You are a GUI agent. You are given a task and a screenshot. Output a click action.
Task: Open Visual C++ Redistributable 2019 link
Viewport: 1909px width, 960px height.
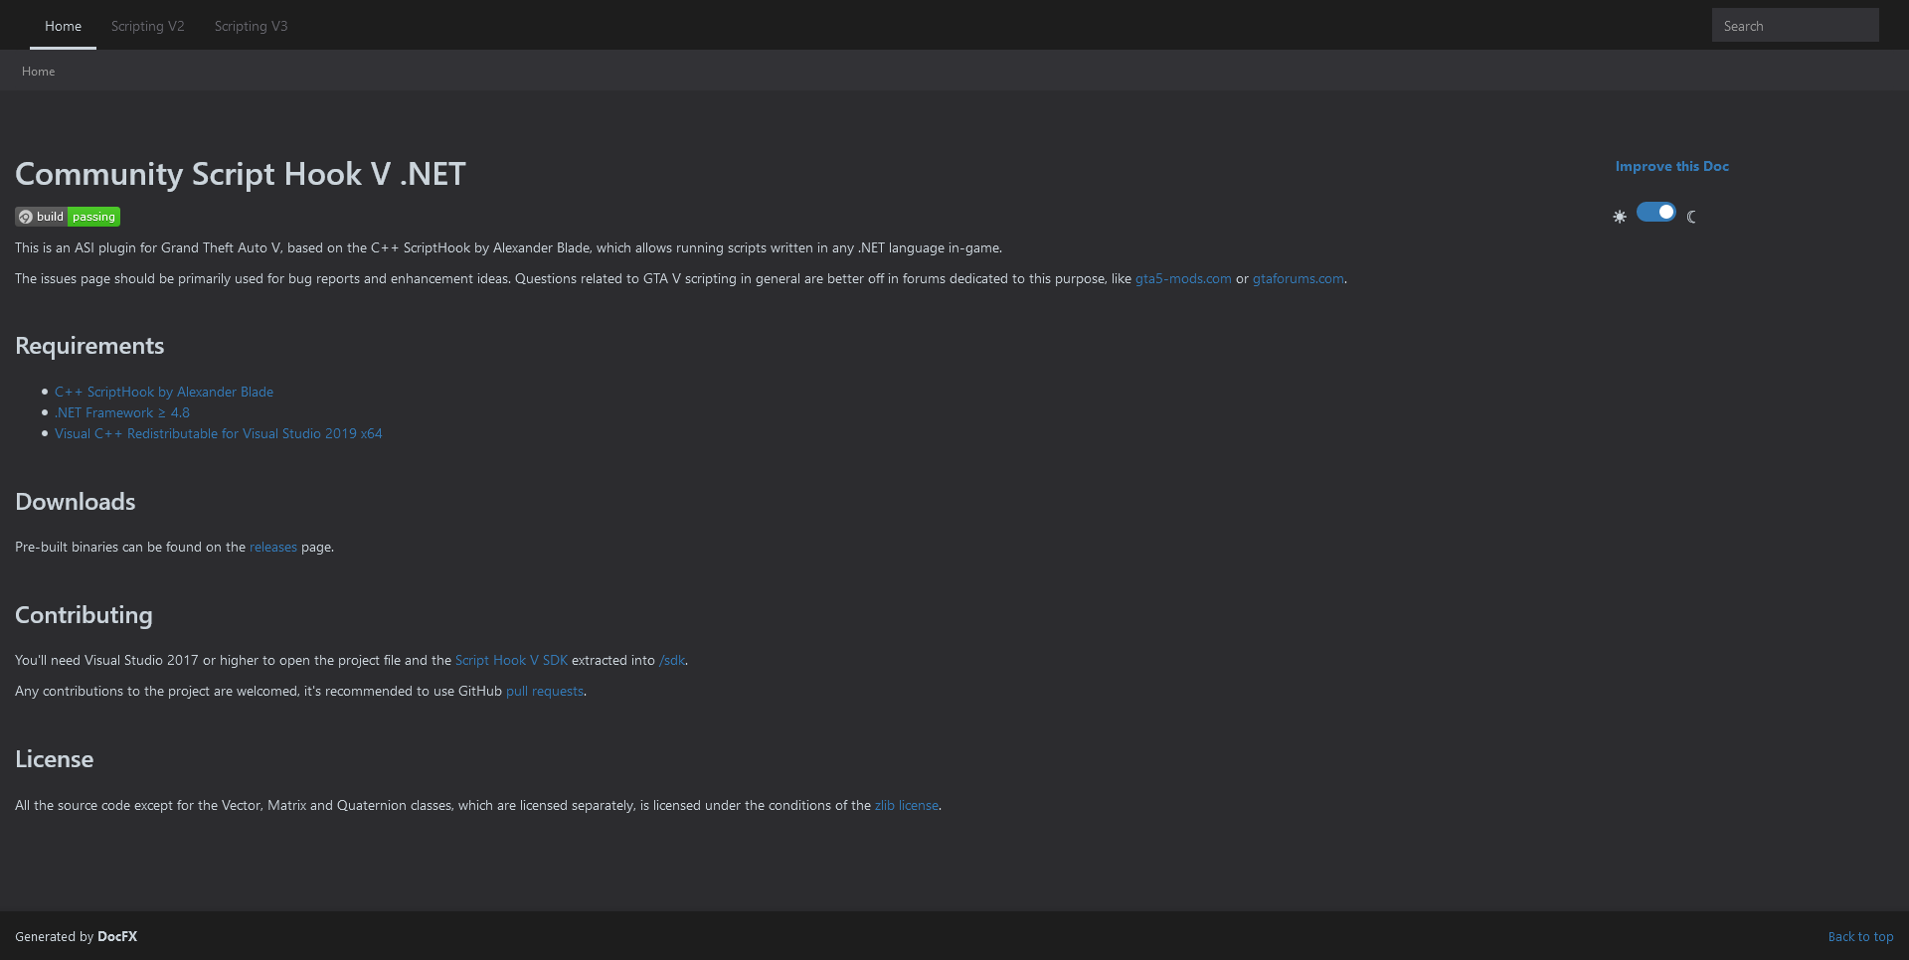point(218,433)
